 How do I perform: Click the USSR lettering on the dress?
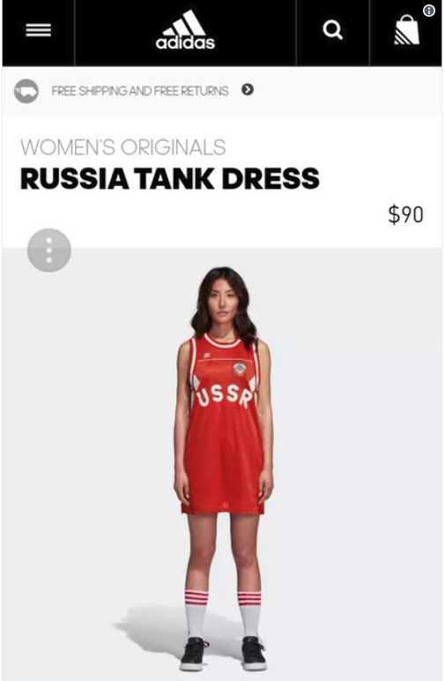tap(225, 397)
